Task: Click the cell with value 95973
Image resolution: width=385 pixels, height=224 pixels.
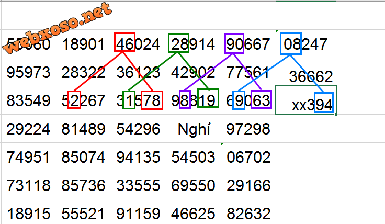Action: [29, 72]
